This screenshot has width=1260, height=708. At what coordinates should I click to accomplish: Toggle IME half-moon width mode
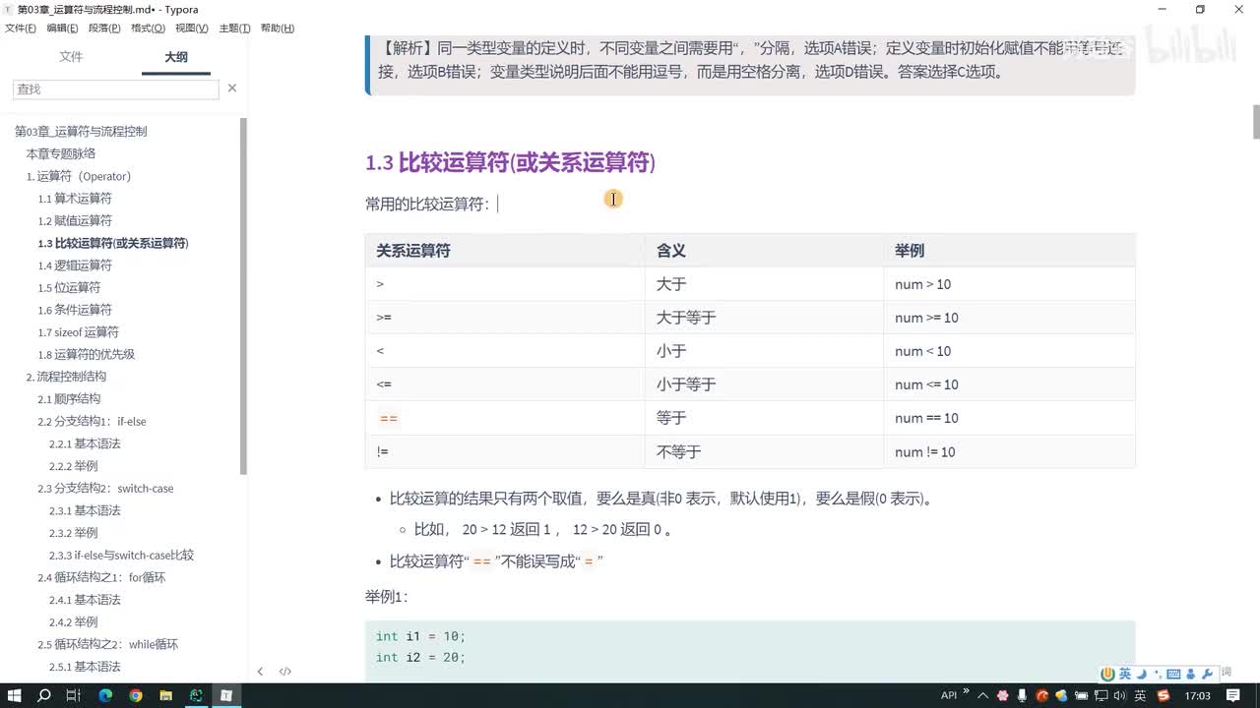[x=1142, y=674]
